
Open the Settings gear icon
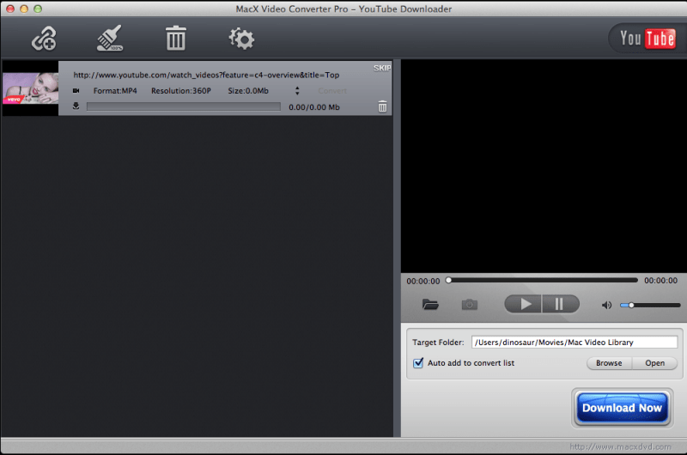point(241,39)
